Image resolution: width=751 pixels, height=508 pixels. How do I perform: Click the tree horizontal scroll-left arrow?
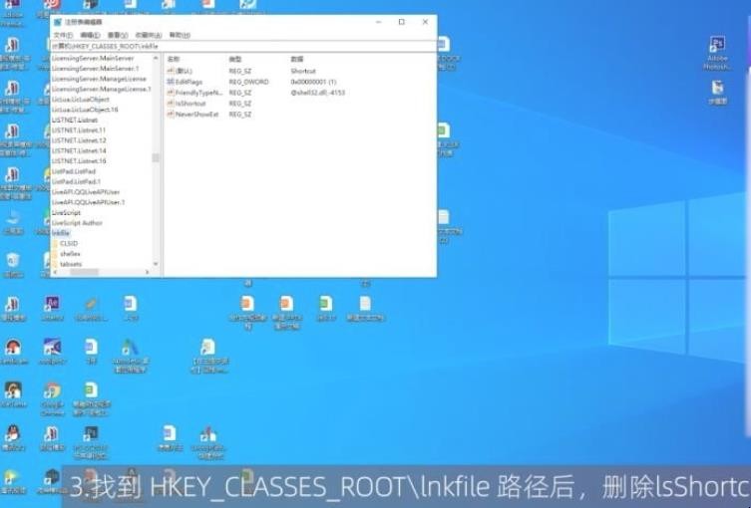click(55, 272)
